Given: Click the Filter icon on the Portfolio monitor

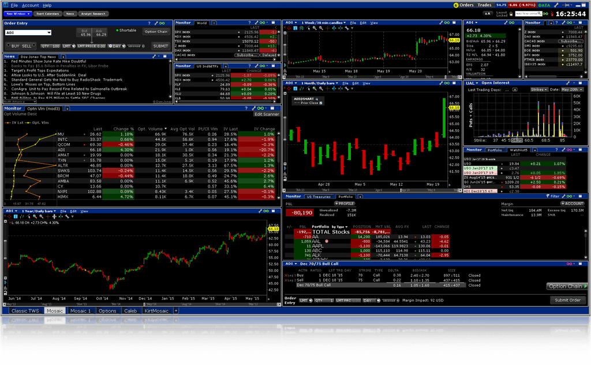Looking at the screenshot, I should [548, 196].
